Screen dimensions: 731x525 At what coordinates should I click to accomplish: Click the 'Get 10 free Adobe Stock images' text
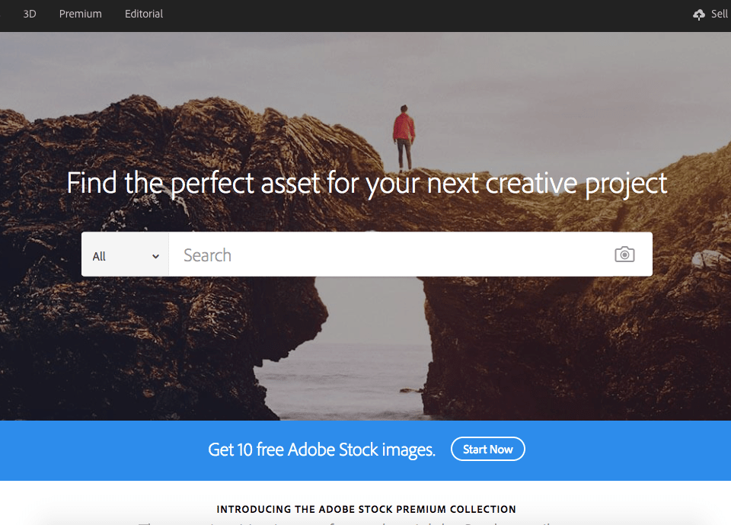(x=321, y=450)
